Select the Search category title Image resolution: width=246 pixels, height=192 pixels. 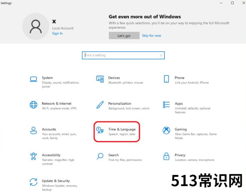point(114,155)
